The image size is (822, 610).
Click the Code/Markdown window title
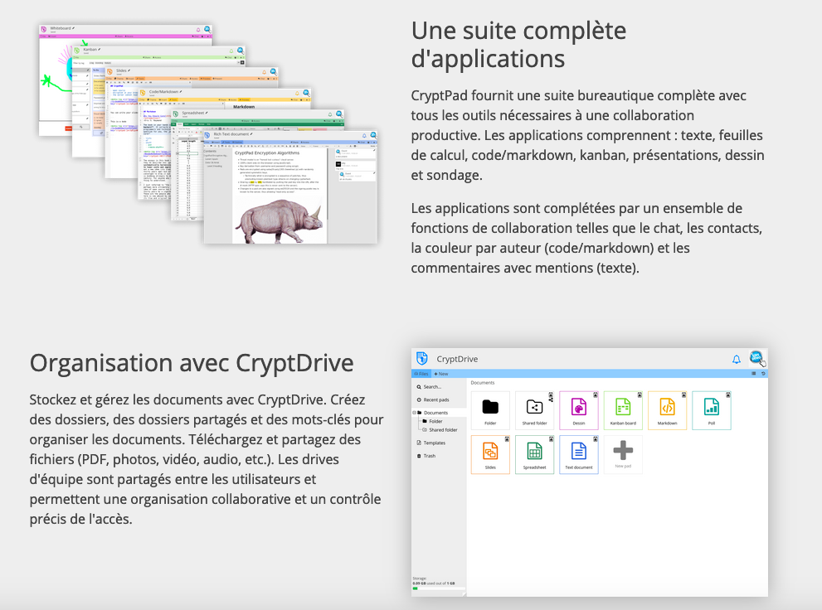point(164,92)
